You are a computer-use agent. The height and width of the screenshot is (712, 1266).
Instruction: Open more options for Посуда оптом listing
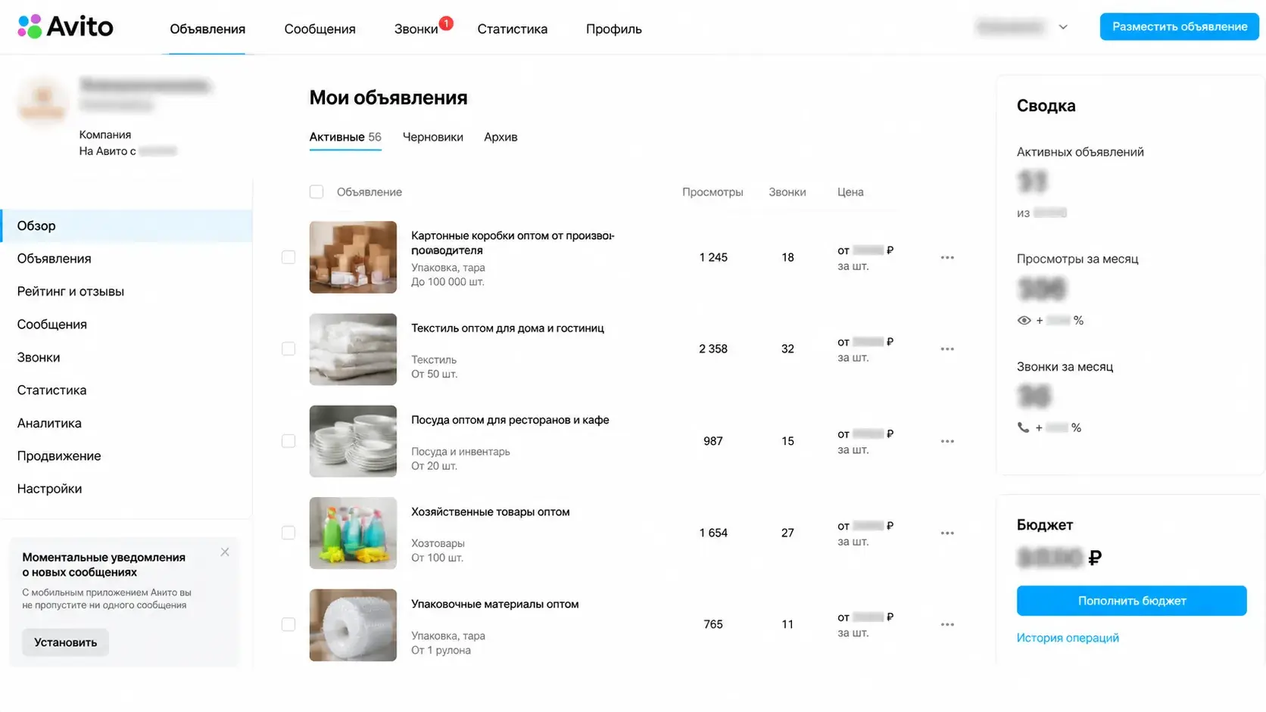click(x=947, y=441)
